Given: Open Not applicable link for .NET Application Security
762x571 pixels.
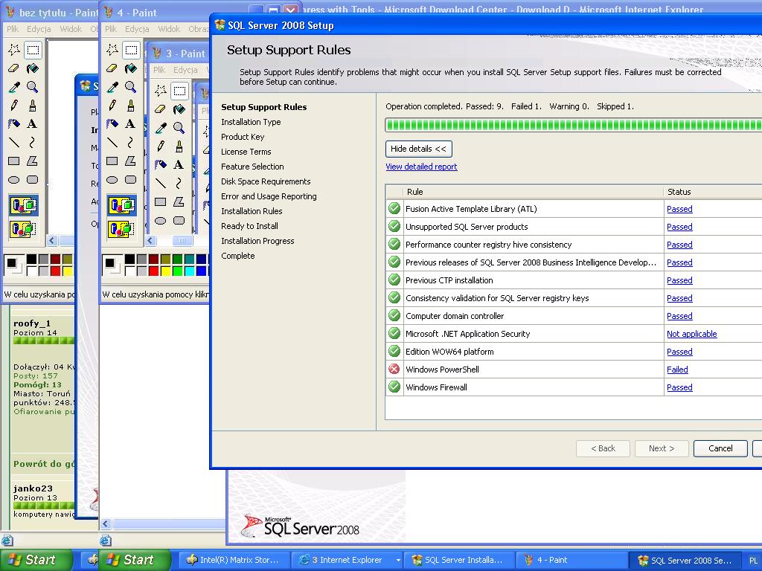Looking at the screenshot, I should (x=691, y=334).
